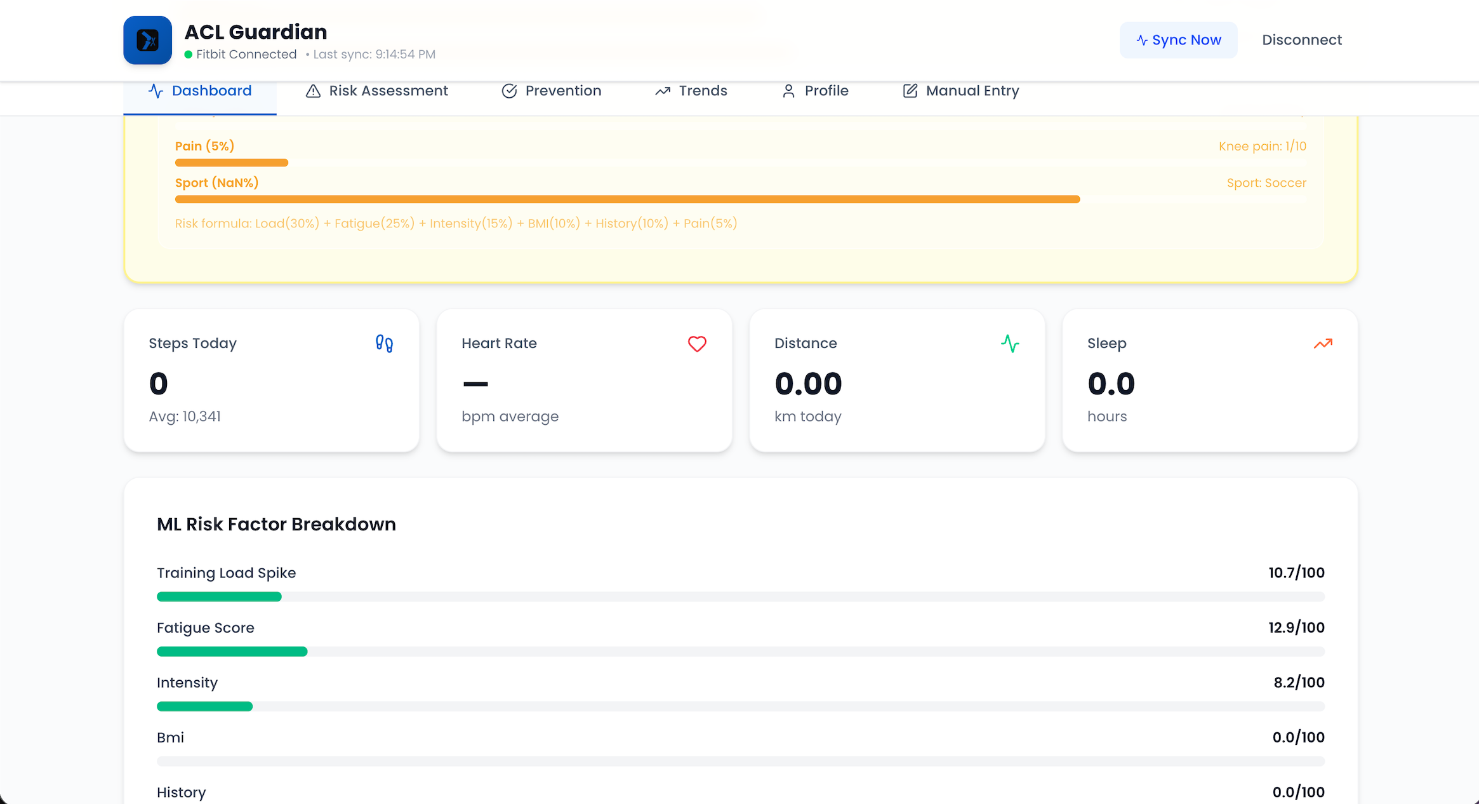
Task: Click the ML Risk Factor Breakdown heading
Action: click(x=276, y=524)
